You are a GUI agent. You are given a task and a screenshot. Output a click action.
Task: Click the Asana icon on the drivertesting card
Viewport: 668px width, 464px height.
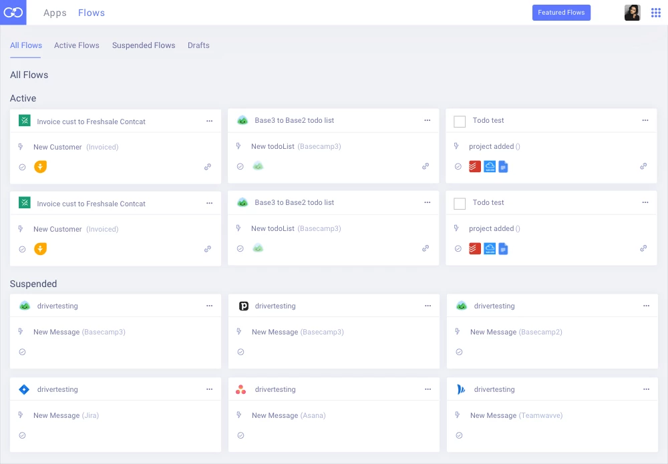(241, 389)
